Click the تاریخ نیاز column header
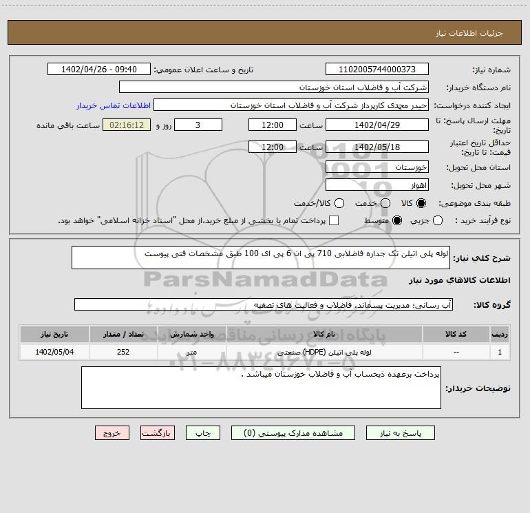This screenshot has height=513, width=530. [54, 334]
